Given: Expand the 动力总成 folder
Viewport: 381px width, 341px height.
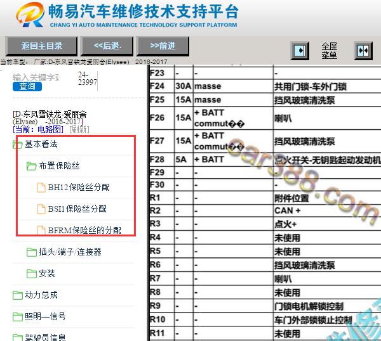Looking at the screenshot, I should click(x=41, y=295).
